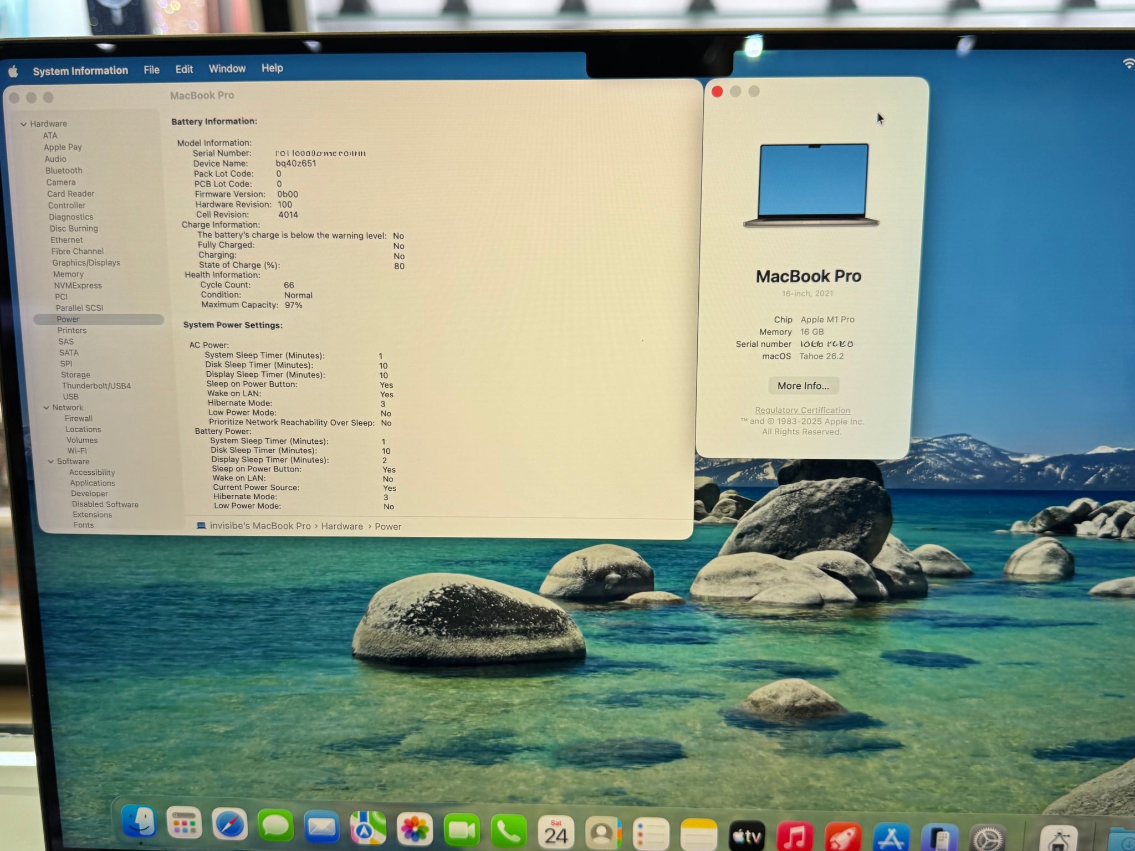Click the Apple menu logo
This screenshot has width=1135, height=851.
pos(13,71)
